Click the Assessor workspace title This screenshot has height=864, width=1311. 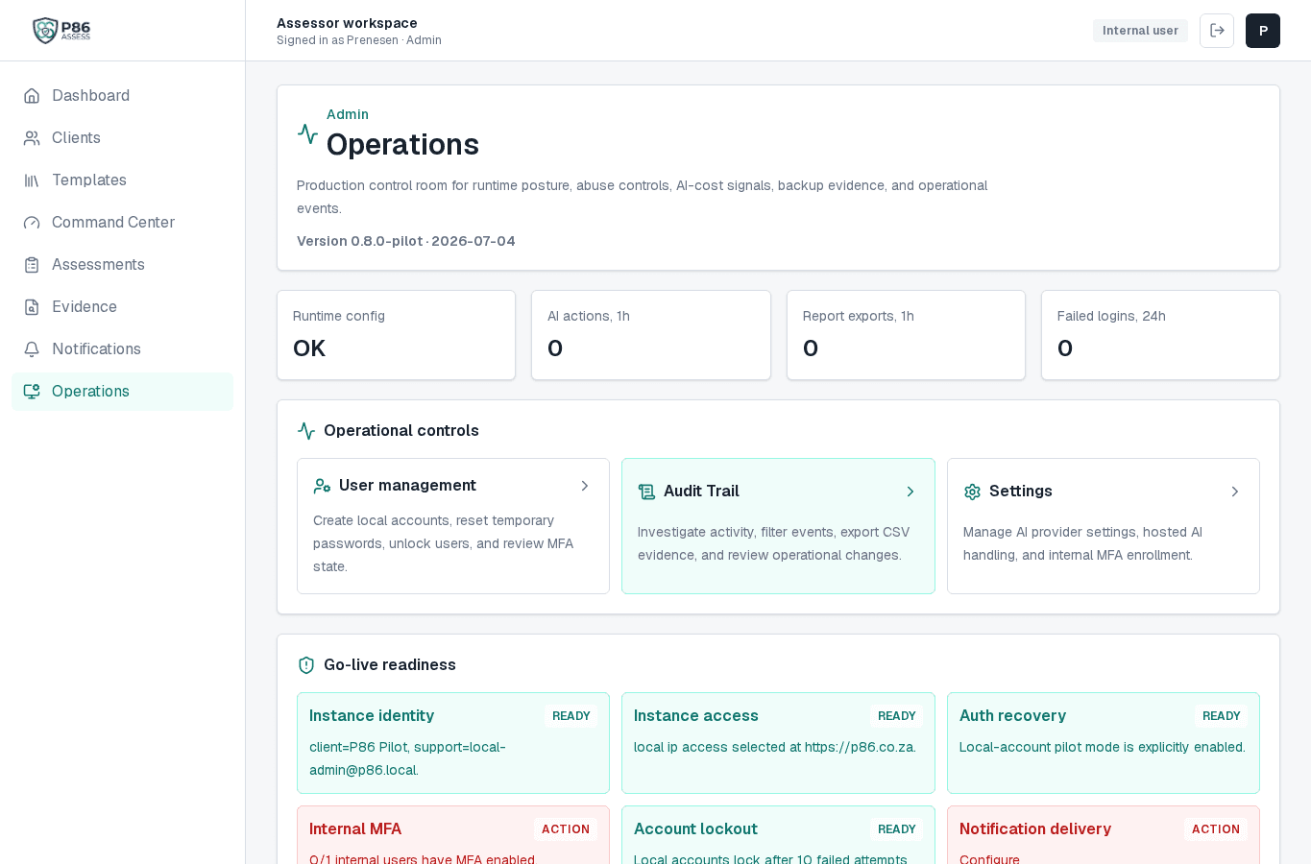point(347,23)
